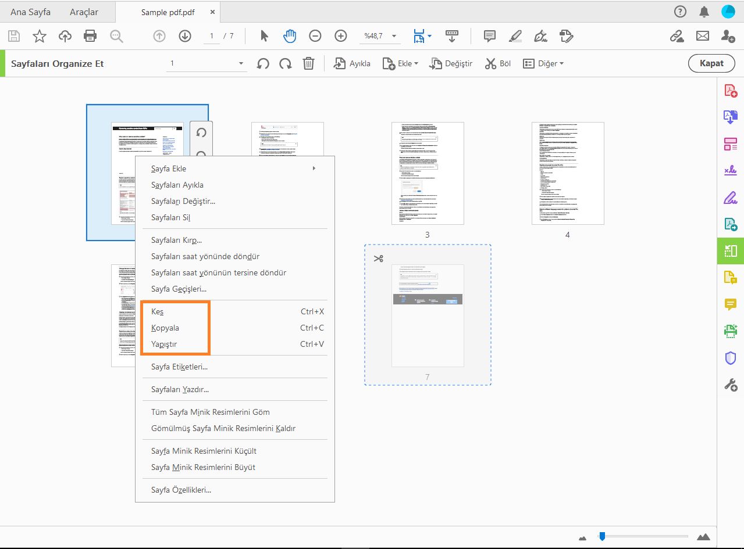Click the Böl button
This screenshot has height=549, width=744.
pos(498,63)
